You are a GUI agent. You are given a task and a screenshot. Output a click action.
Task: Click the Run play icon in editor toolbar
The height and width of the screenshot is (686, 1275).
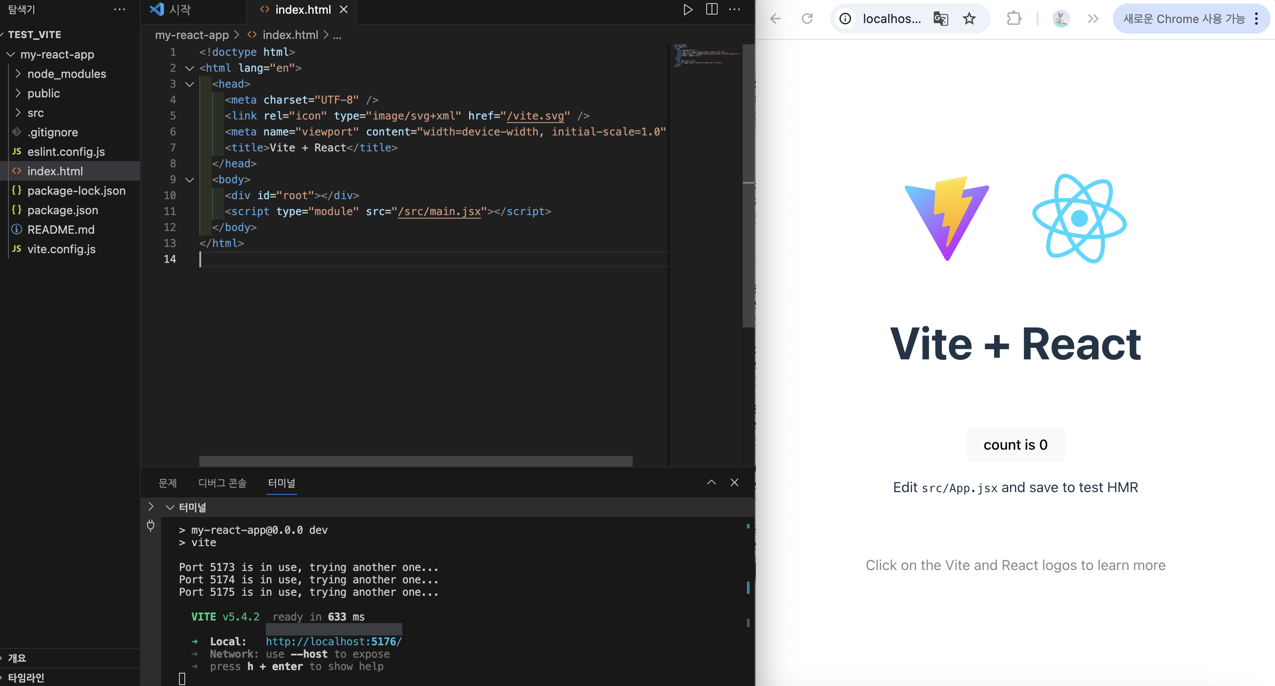[x=688, y=9]
